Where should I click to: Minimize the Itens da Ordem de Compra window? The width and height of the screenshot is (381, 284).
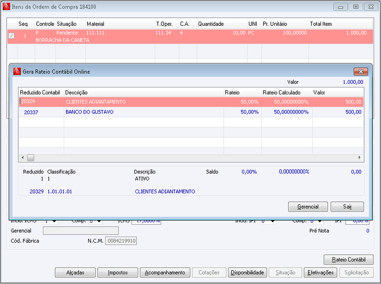click(341, 7)
